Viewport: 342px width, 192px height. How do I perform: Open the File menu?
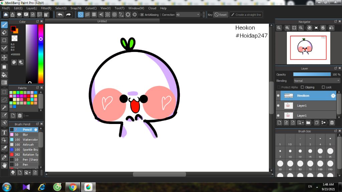[x=6, y=8]
